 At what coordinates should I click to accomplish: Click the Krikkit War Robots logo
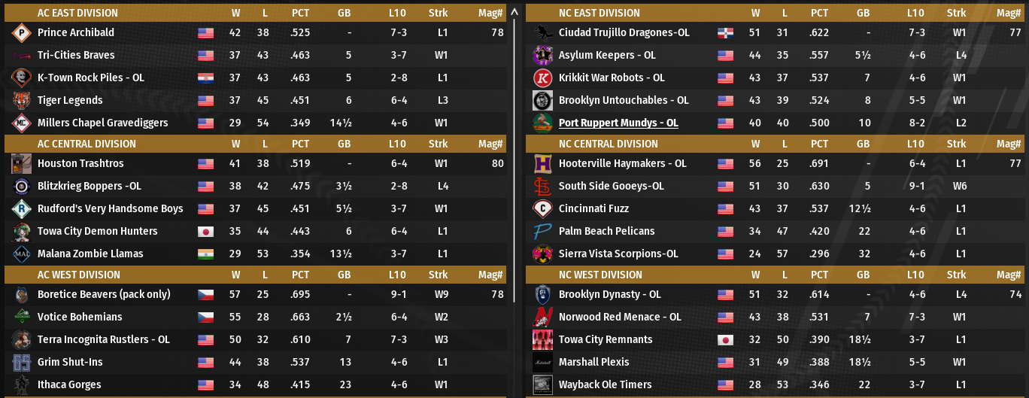coord(542,78)
